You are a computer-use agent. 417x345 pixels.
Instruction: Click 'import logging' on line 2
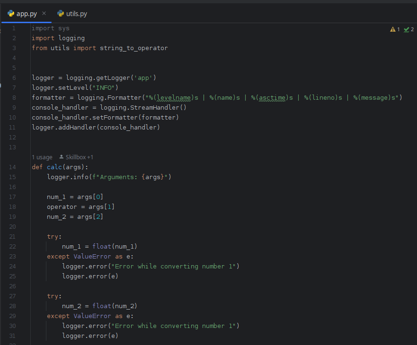point(58,38)
